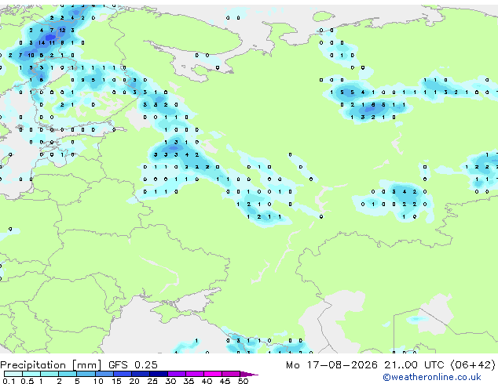The height and width of the screenshot is (384, 498).
Task: Click the 'Precipitation [mm]' title text
Action: 51,365
